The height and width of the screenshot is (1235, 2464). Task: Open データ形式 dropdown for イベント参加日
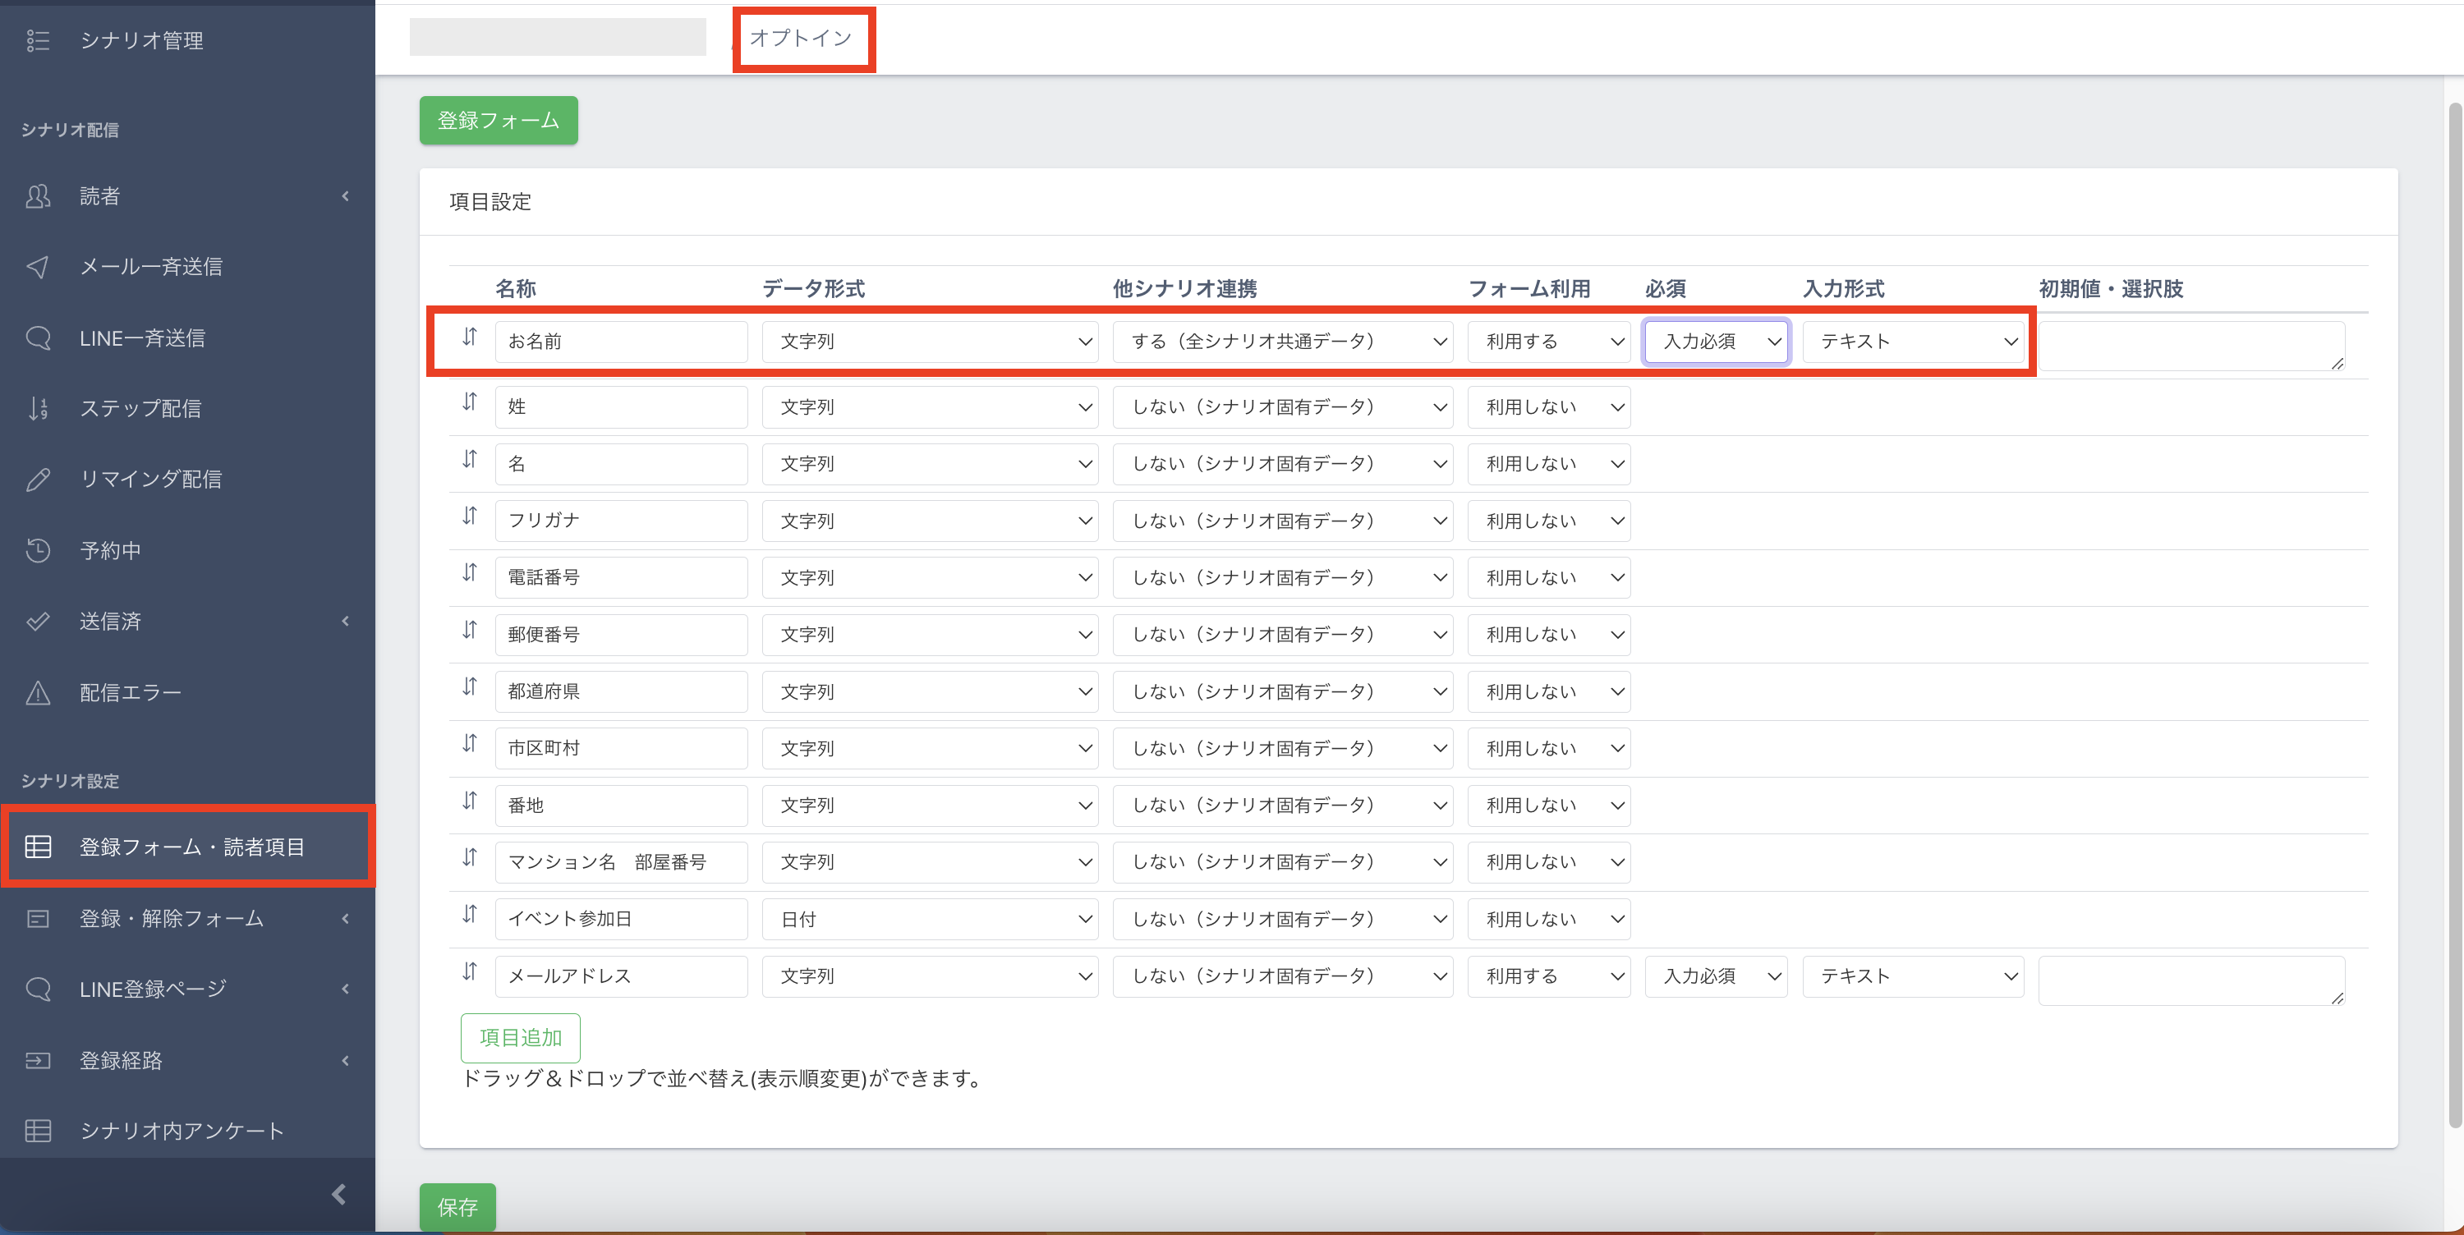[929, 920]
